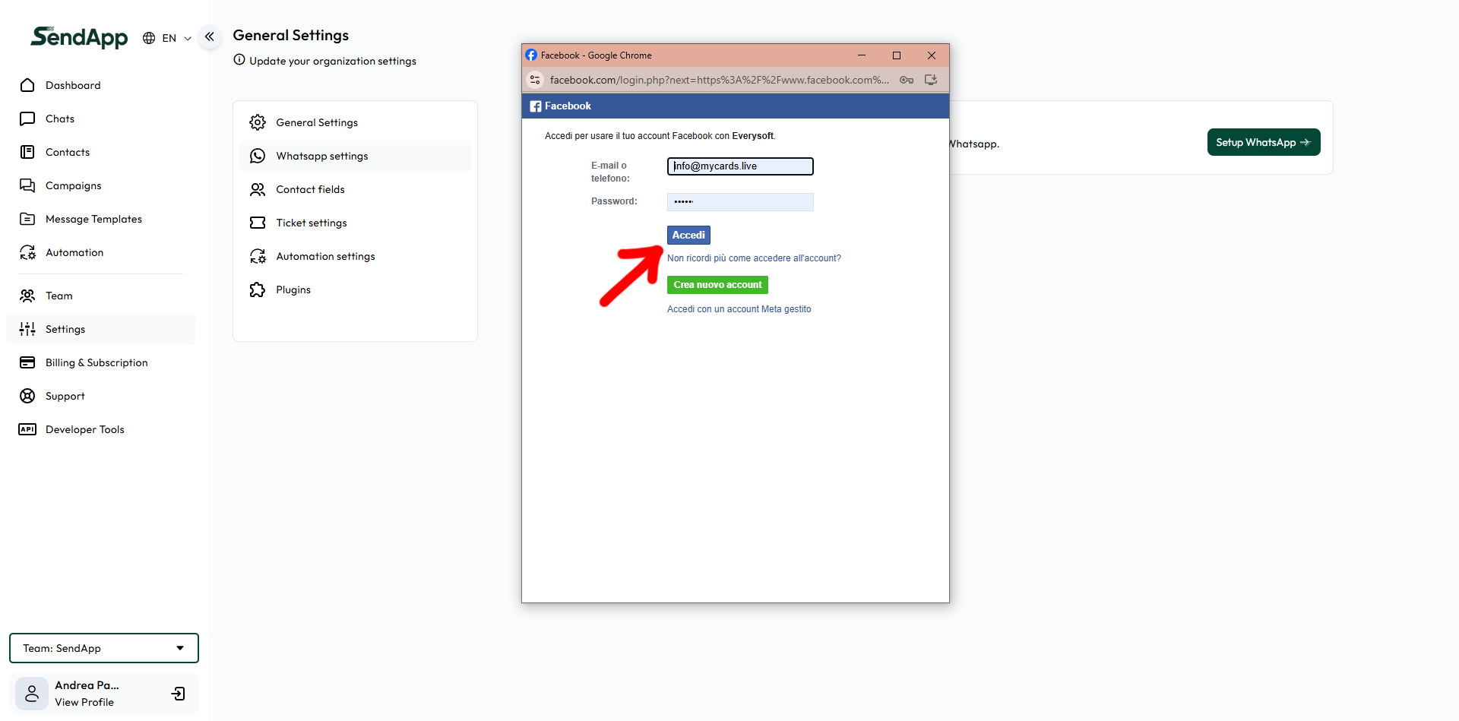1459x721 pixels.
Task: Open View Profile link
Action: click(x=84, y=702)
